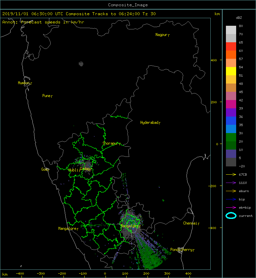Image resolution: width=256 pixels, height=278 pixels.
Task: Click the 200 km tick on vertical axis
Action: pyautogui.click(x=214, y=102)
